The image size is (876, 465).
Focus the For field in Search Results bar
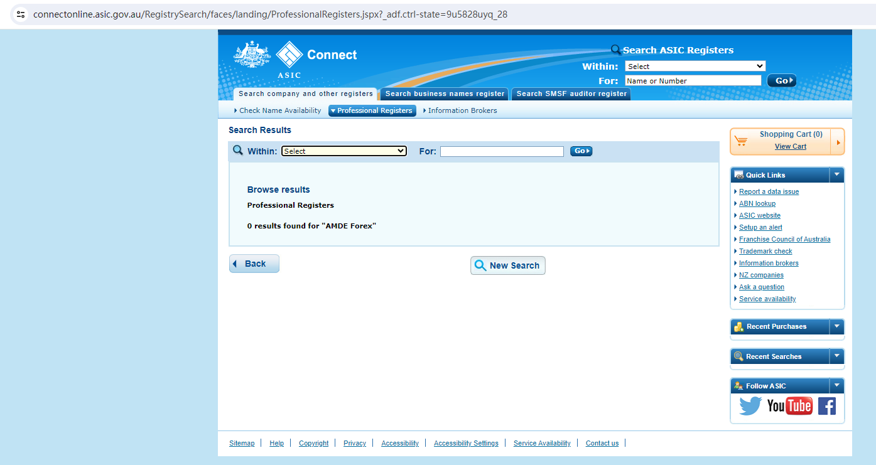pyautogui.click(x=502, y=151)
